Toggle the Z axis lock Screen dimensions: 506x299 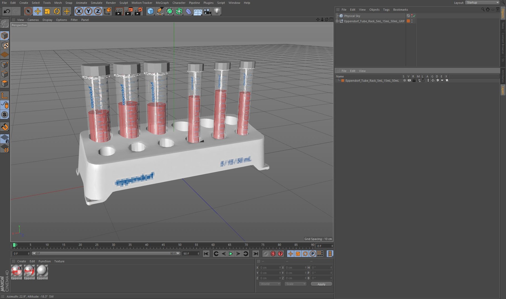pos(98,11)
